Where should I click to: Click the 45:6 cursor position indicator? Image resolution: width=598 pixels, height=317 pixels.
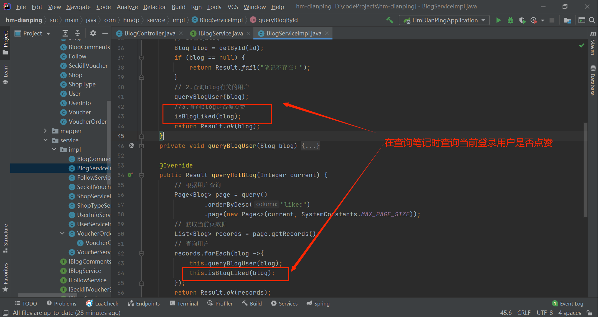point(506,313)
